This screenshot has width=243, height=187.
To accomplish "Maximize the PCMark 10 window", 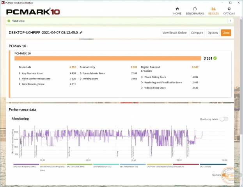I will [x=231, y=3].
